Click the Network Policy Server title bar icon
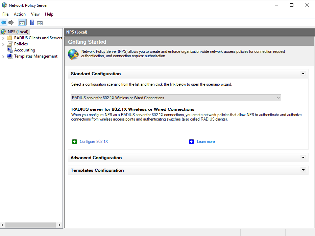 tap(4, 5)
